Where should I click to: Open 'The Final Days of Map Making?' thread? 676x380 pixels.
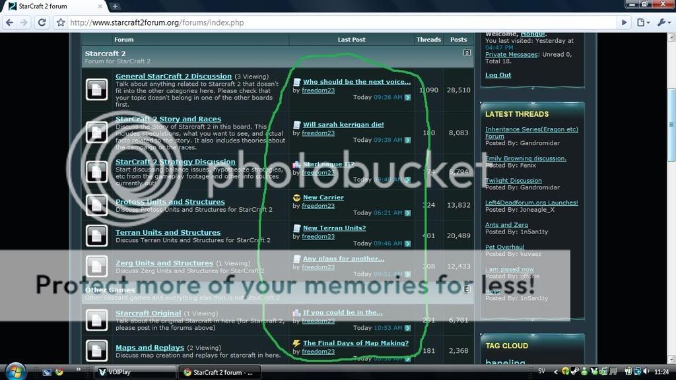[x=356, y=343]
